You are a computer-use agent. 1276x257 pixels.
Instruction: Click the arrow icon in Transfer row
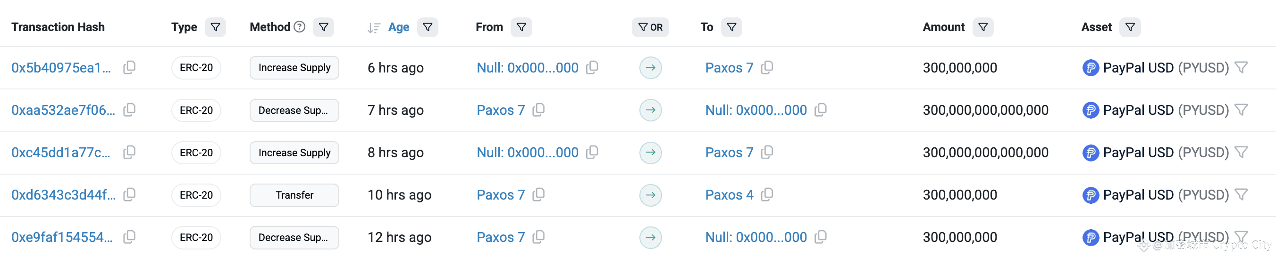pyautogui.click(x=650, y=195)
